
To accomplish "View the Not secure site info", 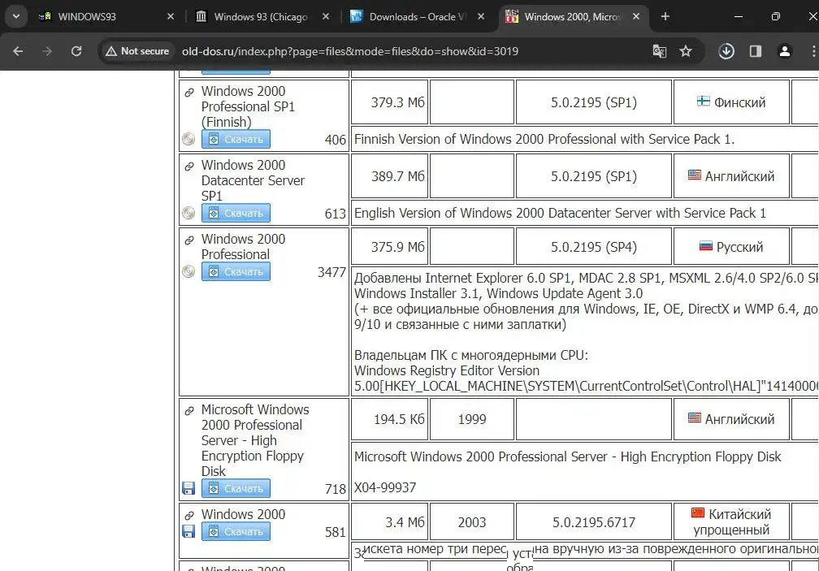I will pyautogui.click(x=136, y=51).
